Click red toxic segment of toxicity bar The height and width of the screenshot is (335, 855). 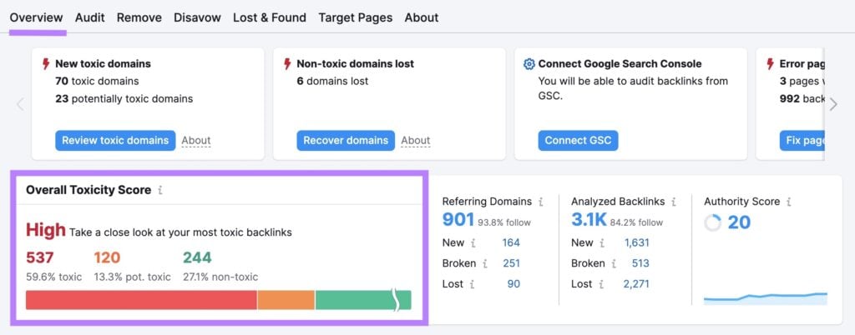141,300
